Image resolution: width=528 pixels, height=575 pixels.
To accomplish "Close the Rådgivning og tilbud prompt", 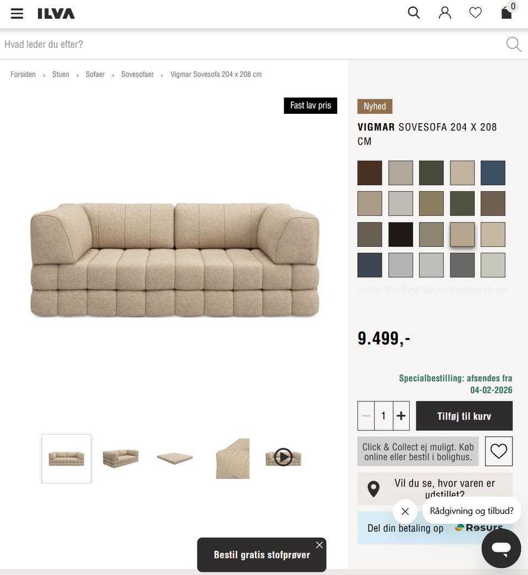I will point(405,511).
